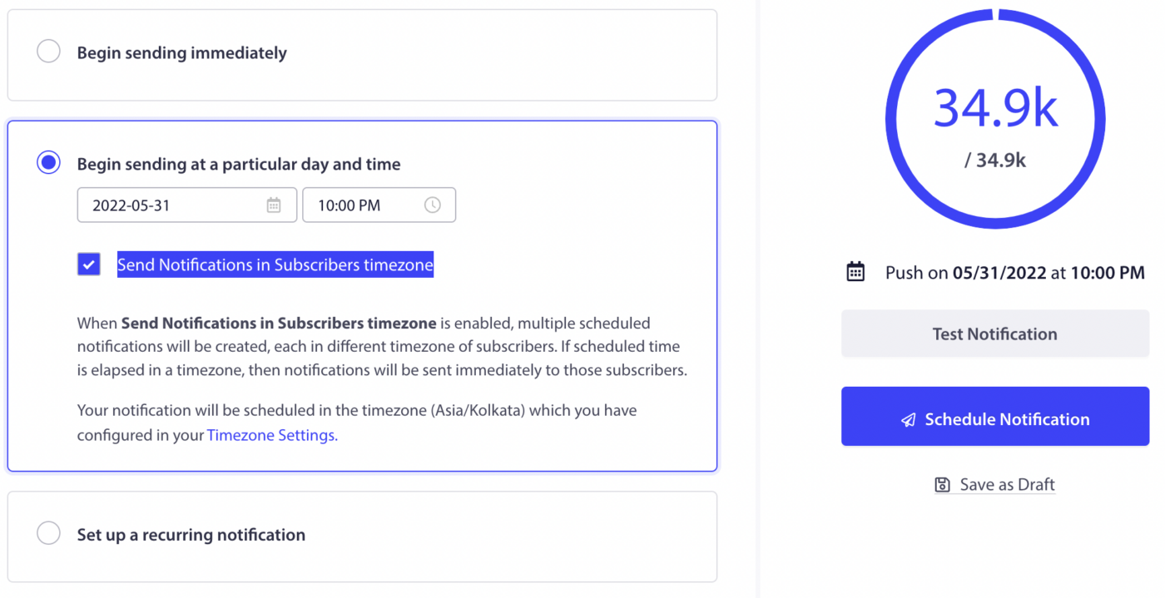Screen dimensions: 1165x598
Task: Click the clock icon in time field
Action: (433, 205)
